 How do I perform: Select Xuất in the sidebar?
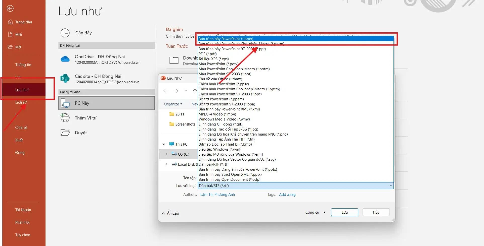[x=19, y=140]
